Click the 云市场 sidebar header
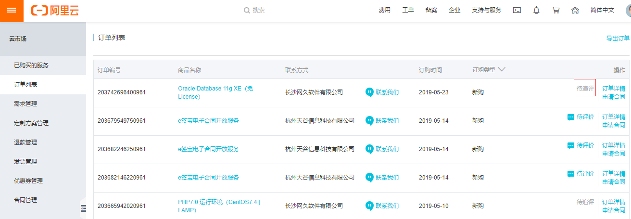This screenshot has height=219, width=631. click(18, 39)
